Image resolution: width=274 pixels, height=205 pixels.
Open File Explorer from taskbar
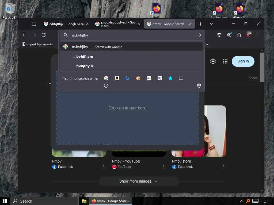click(84, 201)
